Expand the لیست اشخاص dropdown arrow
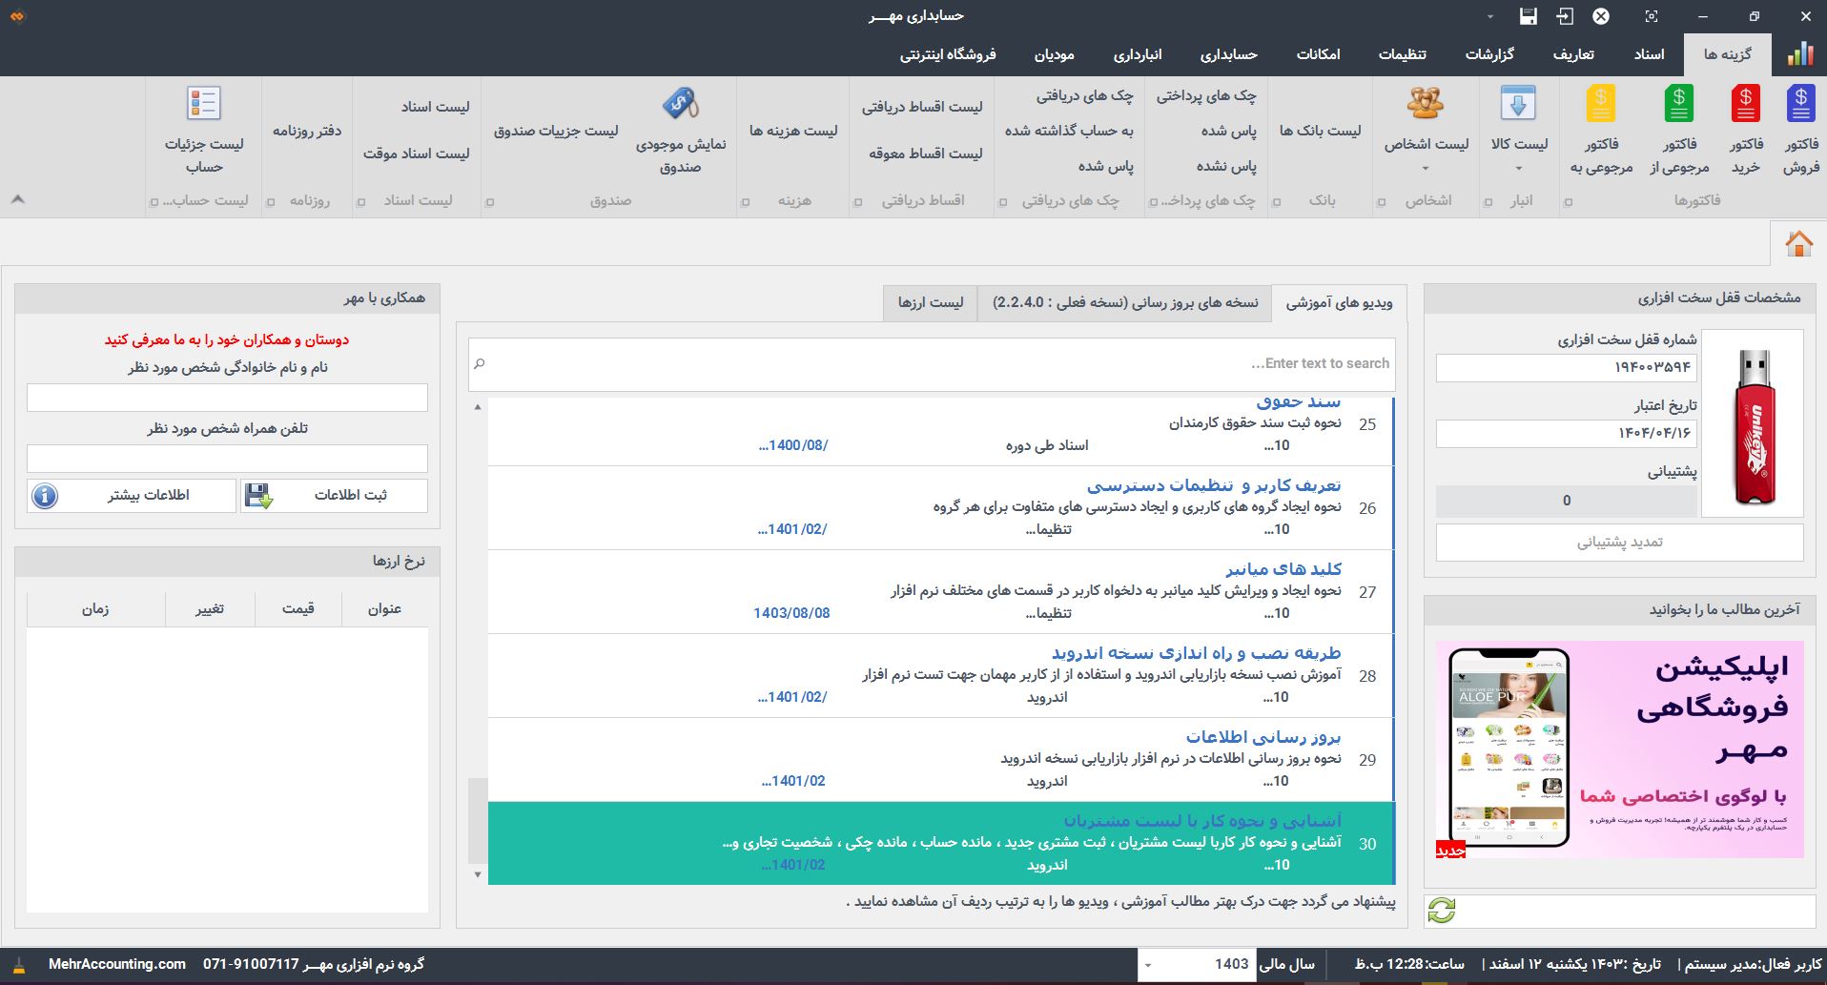Screen dimensions: 1827x985 (x=1423, y=168)
